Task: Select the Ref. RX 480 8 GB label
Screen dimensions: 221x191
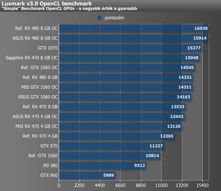Action: click(40, 77)
